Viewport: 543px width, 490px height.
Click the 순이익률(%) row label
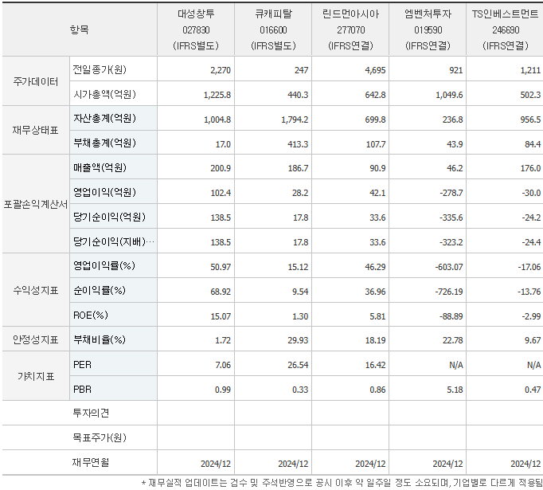[x=100, y=291]
